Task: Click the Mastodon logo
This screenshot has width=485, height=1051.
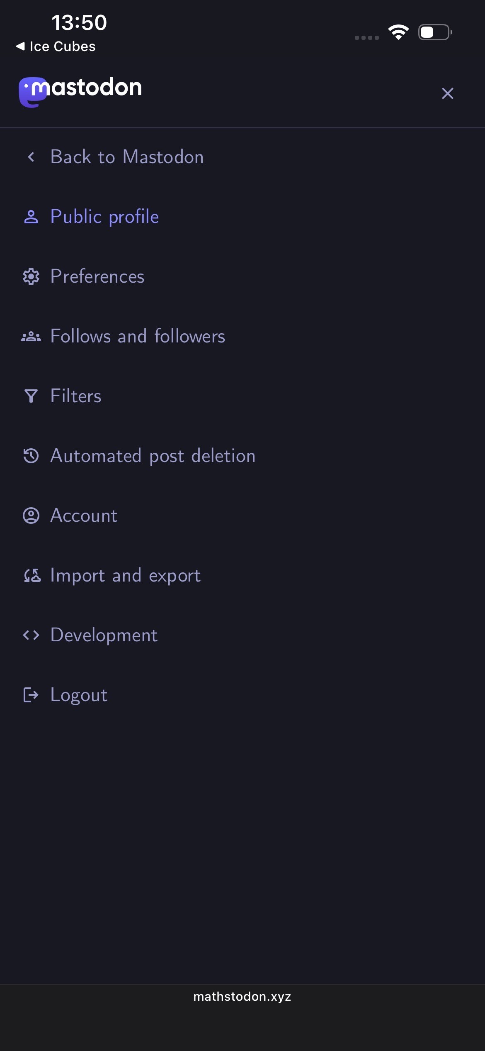Action: click(x=80, y=90)
